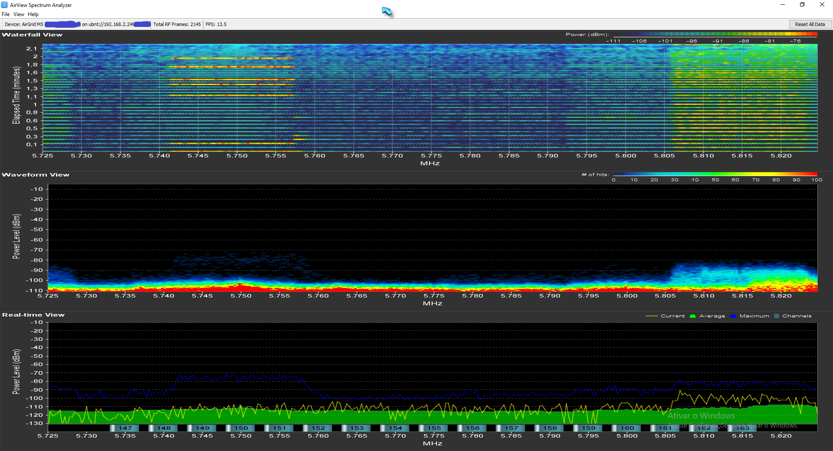The image size is (833, 451).
Task: Click the Power (dBm) color scale bar
Action: (715, 34)
